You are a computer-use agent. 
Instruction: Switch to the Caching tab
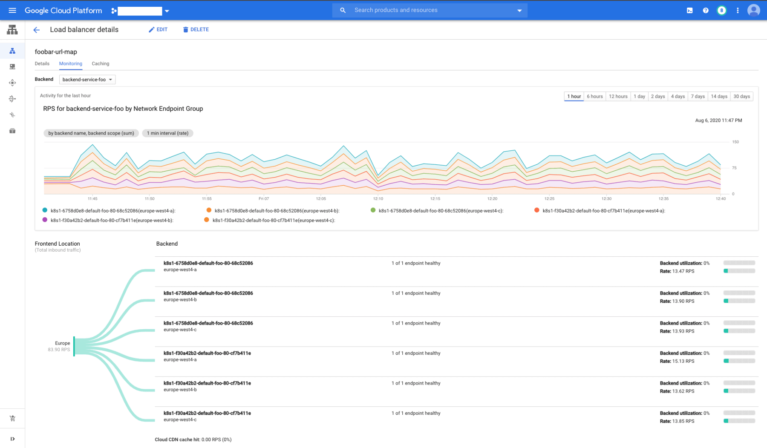(100, 63)
